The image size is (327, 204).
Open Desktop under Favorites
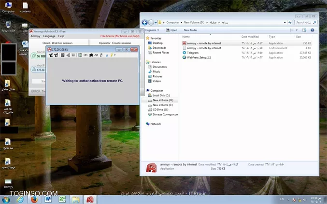pos(155,43)
